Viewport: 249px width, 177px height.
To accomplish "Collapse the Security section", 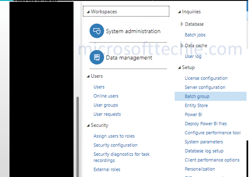I will (88, 125).
